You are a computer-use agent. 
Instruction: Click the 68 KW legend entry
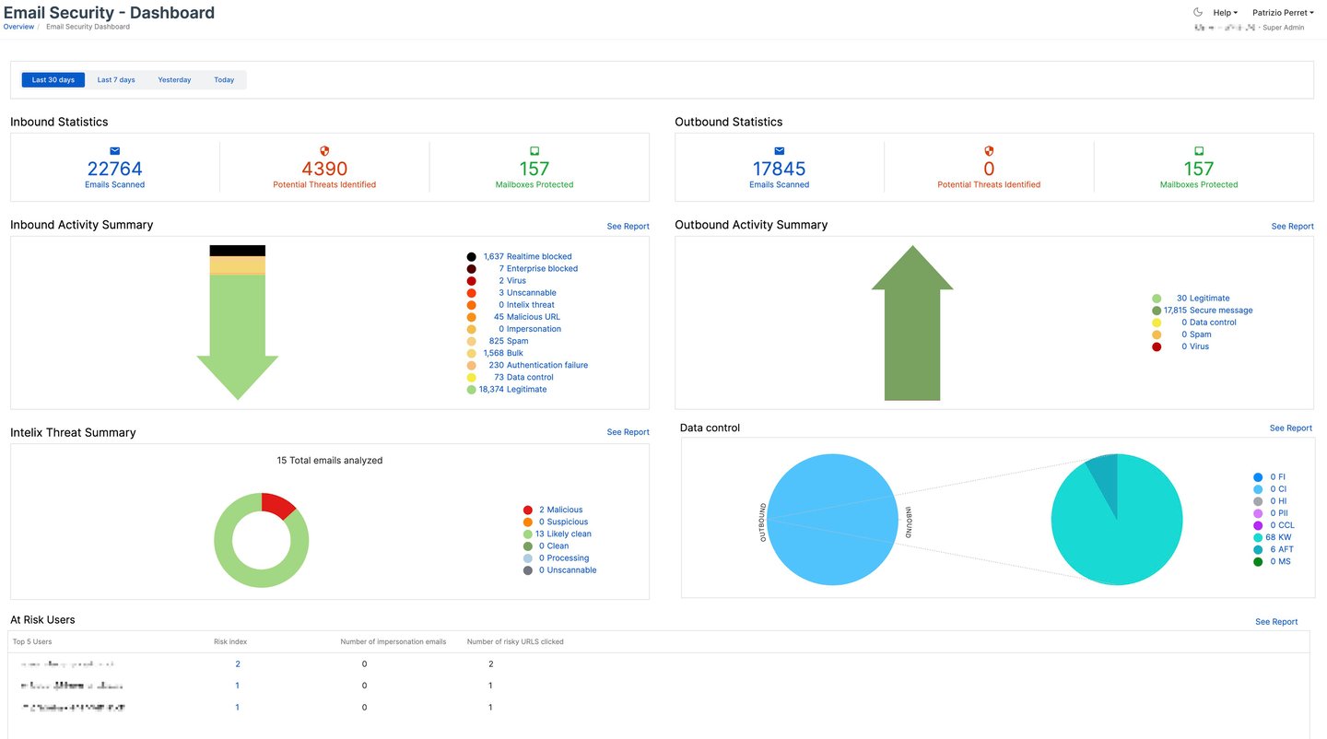(x=1277, y=536)
